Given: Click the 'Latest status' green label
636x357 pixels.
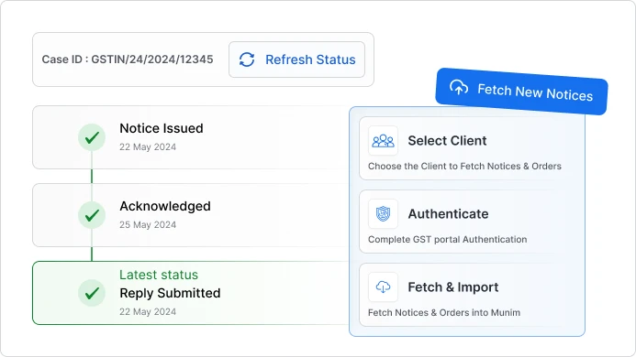Looking at the screenshot, I should (159, 275).
